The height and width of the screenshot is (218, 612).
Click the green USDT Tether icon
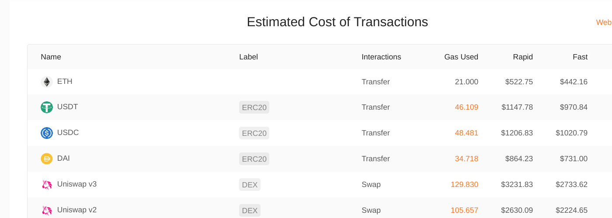coord(47,107)
